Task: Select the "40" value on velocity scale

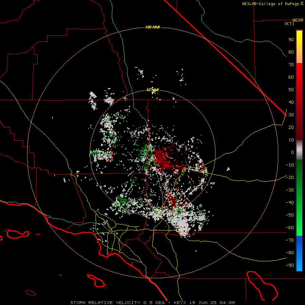Action: coord(291,102)
